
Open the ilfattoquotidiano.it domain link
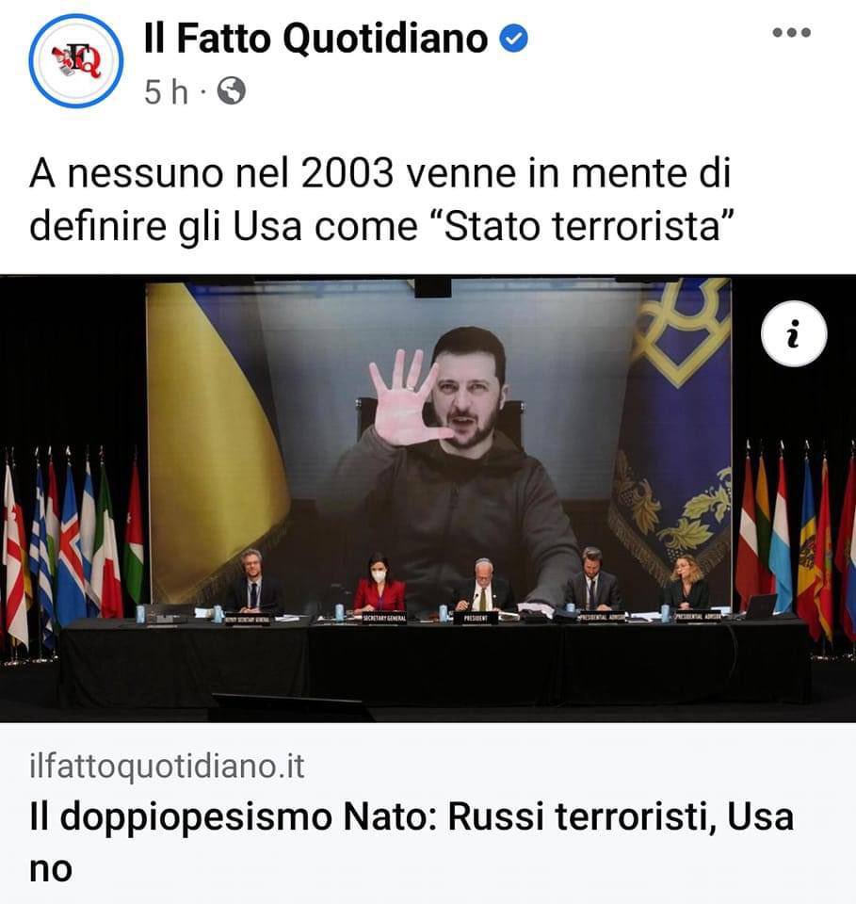167,767
